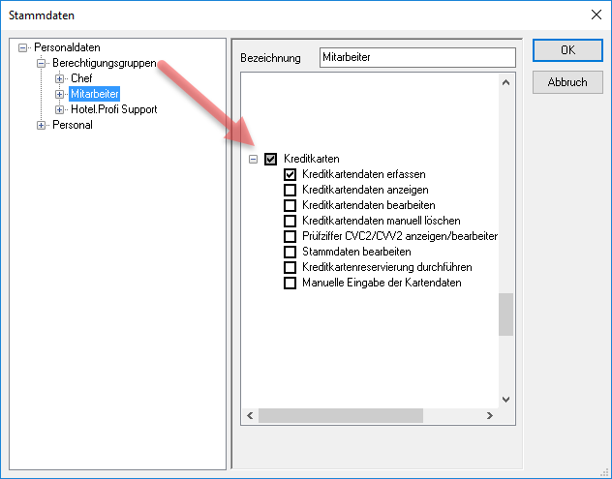This screenshot has width=612, height=479.
Task: Collapse the Berechtigungsgruppen node
Action: pyautogui.click(x=41, y=63)
